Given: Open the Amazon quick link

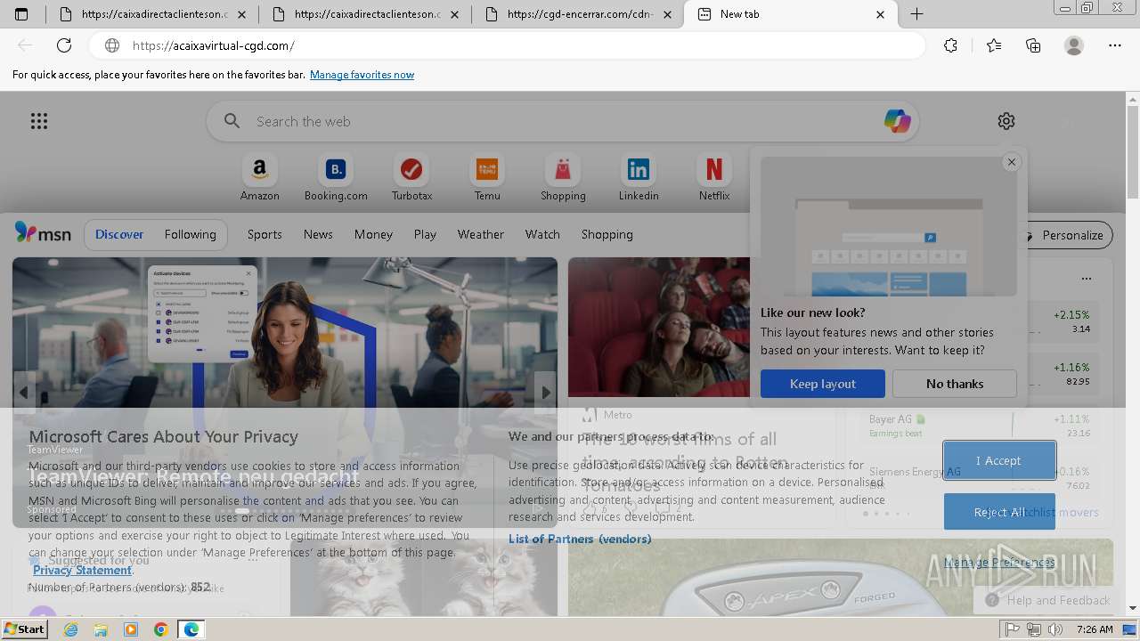Looking at the screenshot, I should [259, 177].
